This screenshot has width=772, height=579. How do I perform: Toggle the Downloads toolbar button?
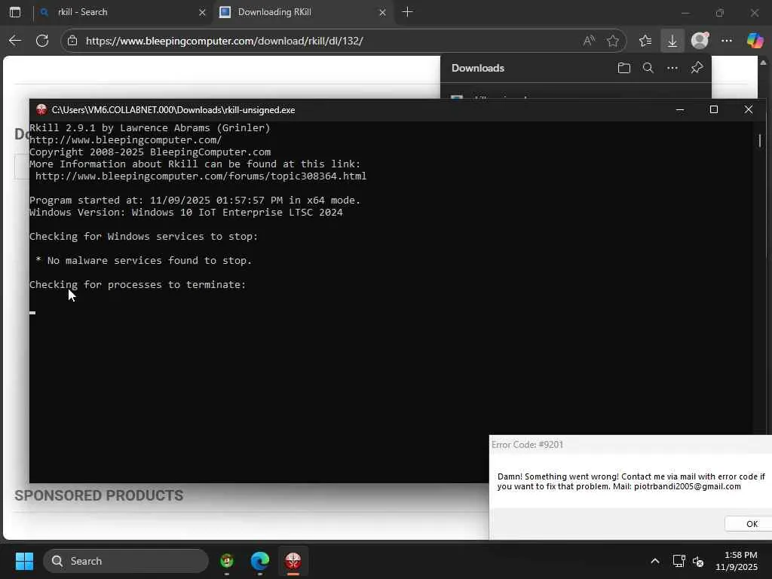(672, 41)
